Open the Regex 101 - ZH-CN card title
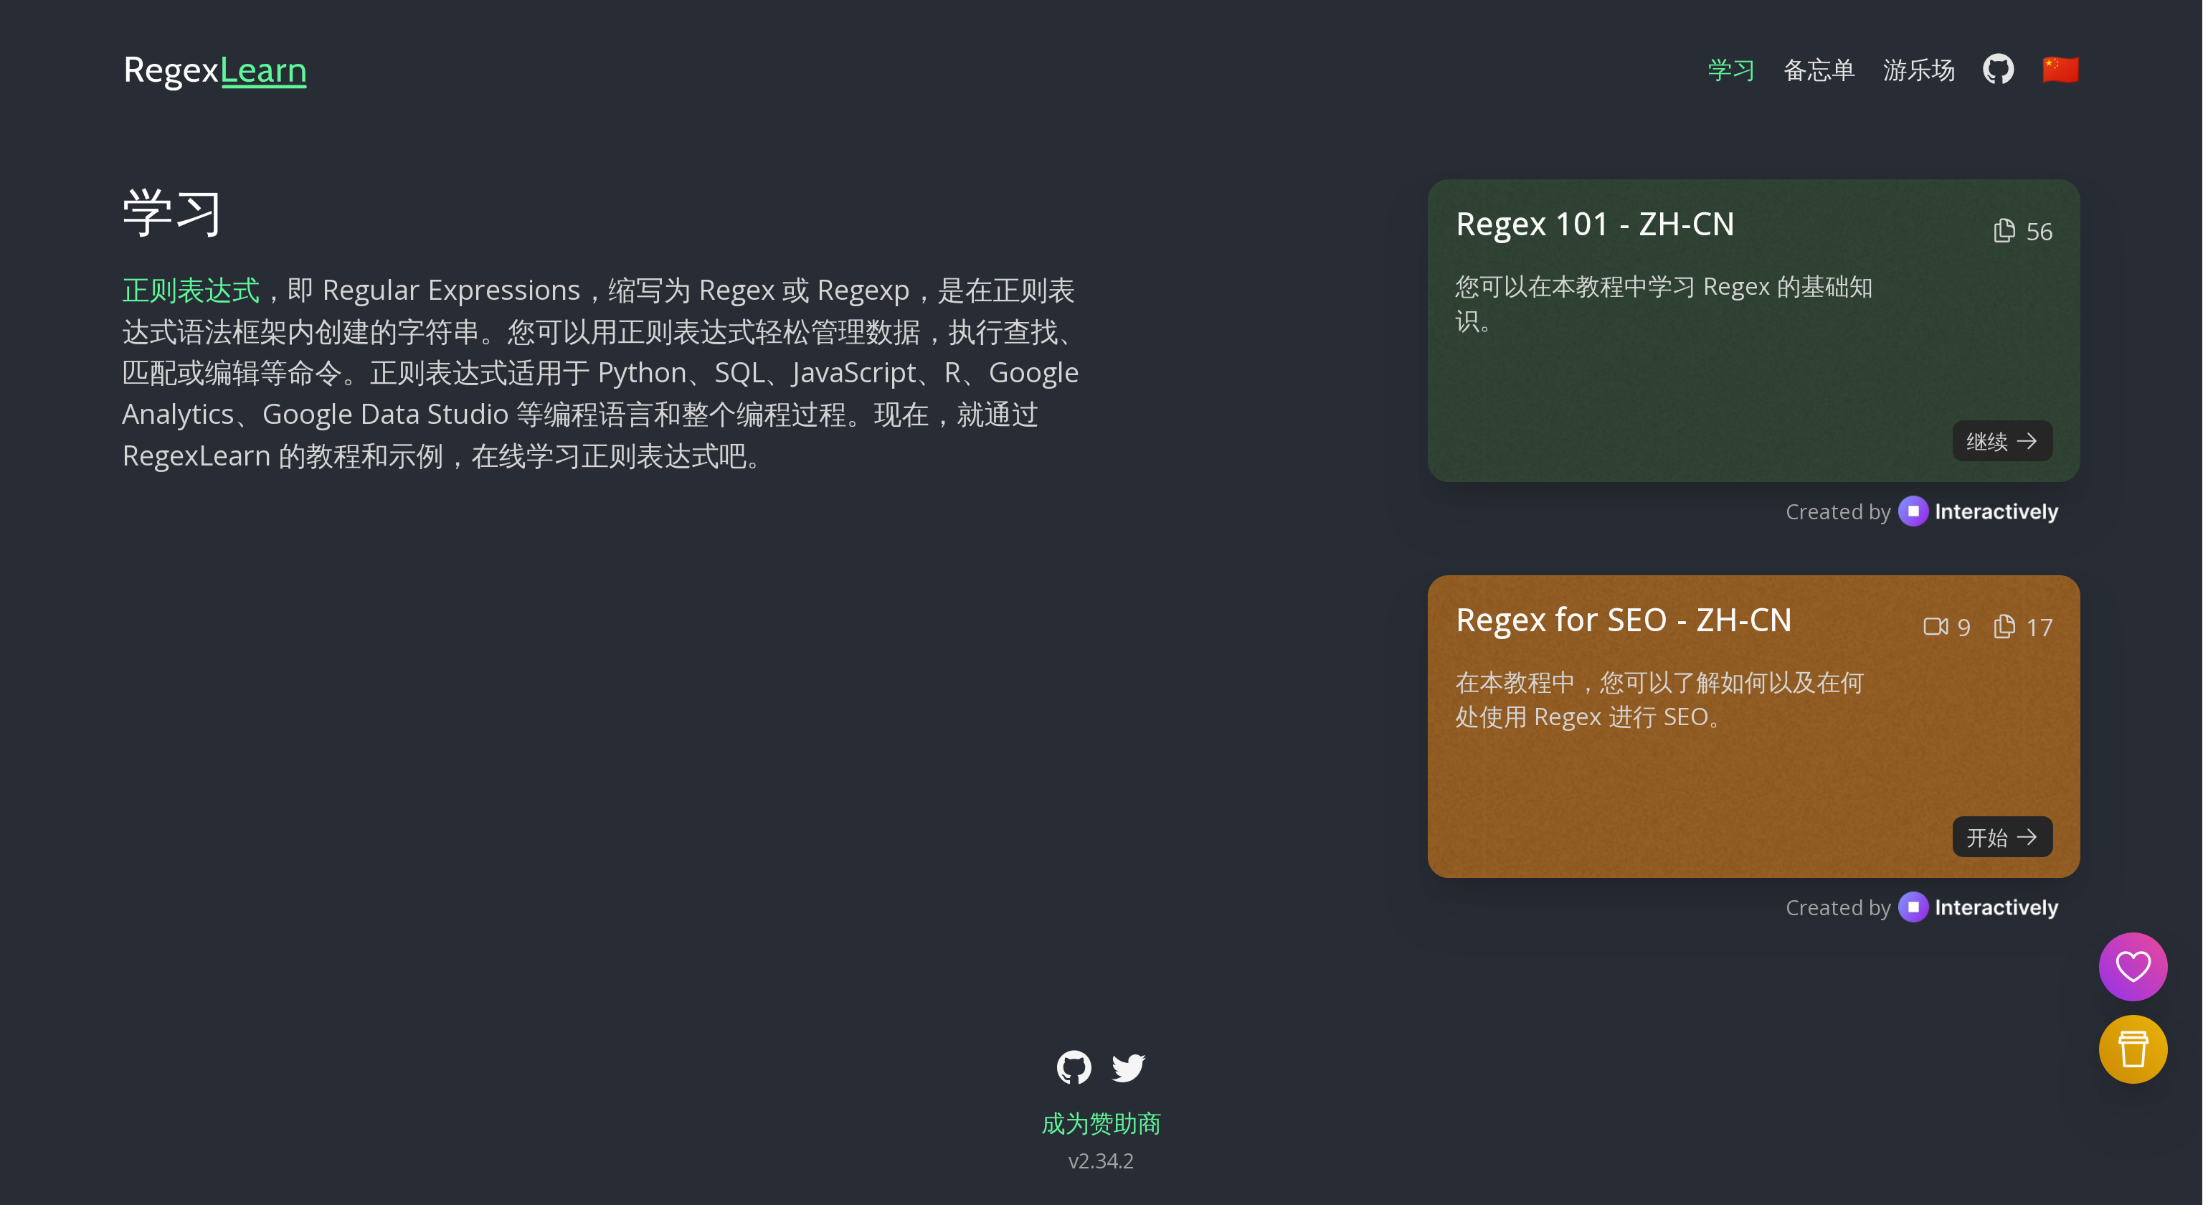 (x=1594, y=224)
